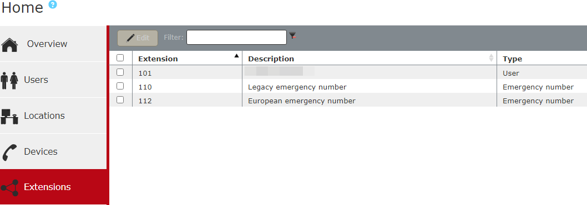The image size is (587, 205).
Task: Click the pencil icon on Edit button
Action: point(130,38)
